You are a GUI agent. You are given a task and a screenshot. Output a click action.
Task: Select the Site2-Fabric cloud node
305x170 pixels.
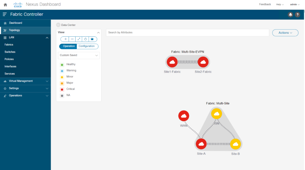[203, 62]
